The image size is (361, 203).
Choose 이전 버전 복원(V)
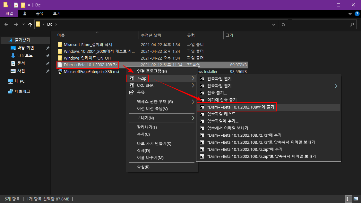pos(162,109)
